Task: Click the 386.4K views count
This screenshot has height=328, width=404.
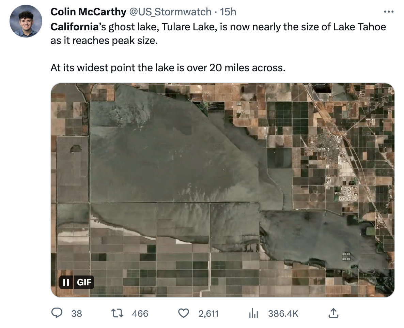Action: click(283, 313)
